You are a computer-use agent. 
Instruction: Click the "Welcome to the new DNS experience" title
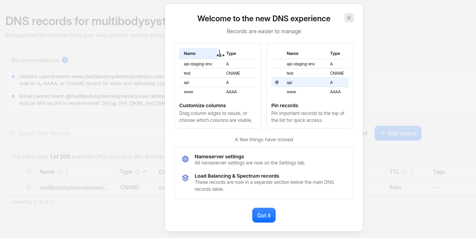point(264,19)
